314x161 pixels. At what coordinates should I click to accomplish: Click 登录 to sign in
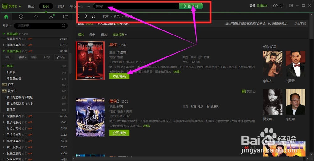coord(252,6)
